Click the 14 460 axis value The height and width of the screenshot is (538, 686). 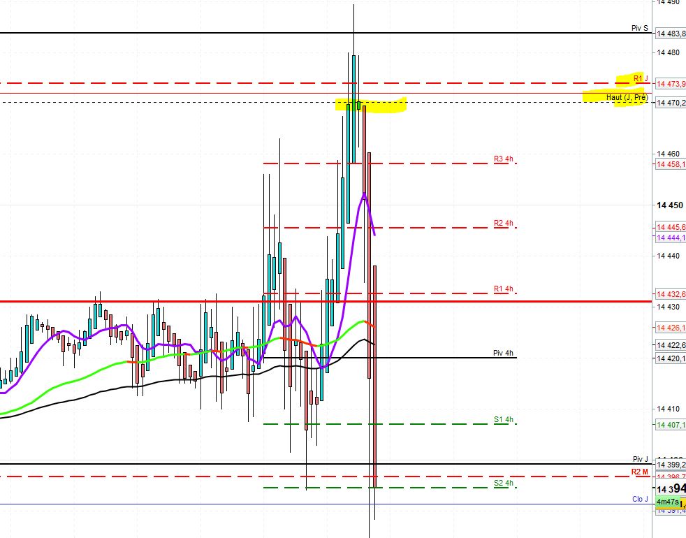669,154
